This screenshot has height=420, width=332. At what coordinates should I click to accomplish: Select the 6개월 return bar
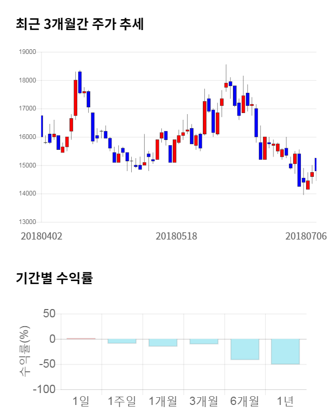pyautogui.click(x=244, y=349)
